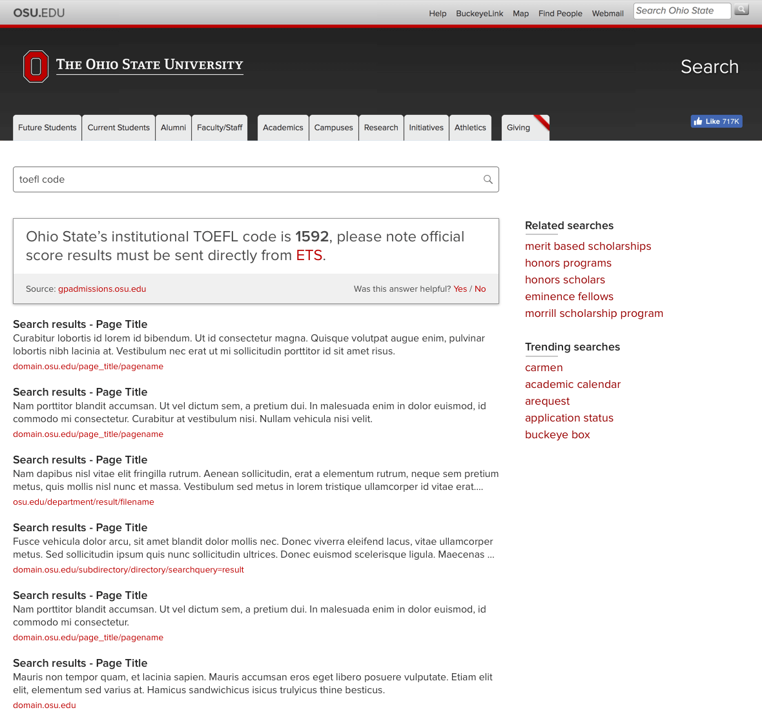
Task: Open the Help link
Action: [x=437, y=14]
